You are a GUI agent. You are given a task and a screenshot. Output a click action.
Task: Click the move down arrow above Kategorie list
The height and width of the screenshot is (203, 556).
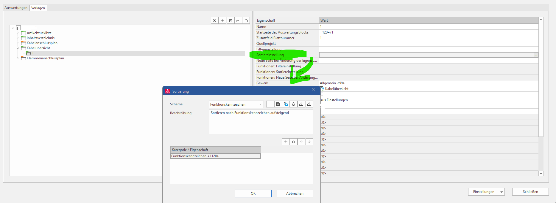309,142
